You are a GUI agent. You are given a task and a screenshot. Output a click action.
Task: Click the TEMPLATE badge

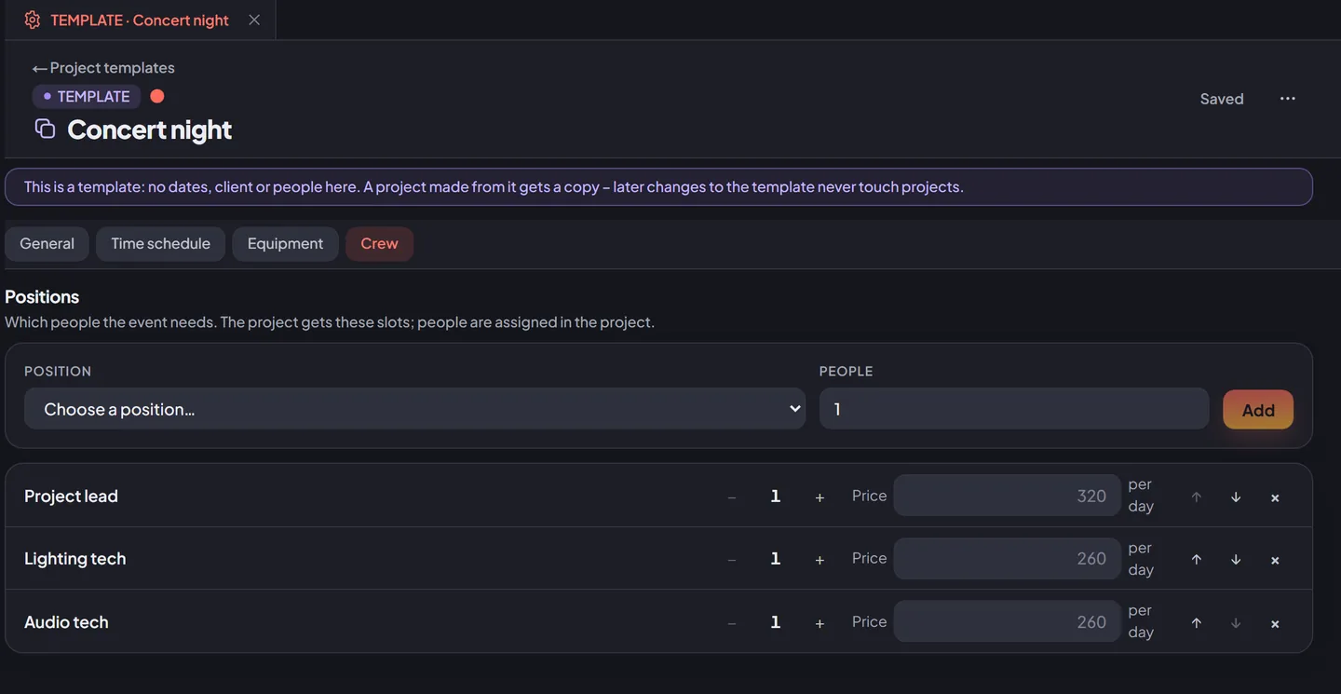coord(87,97)
